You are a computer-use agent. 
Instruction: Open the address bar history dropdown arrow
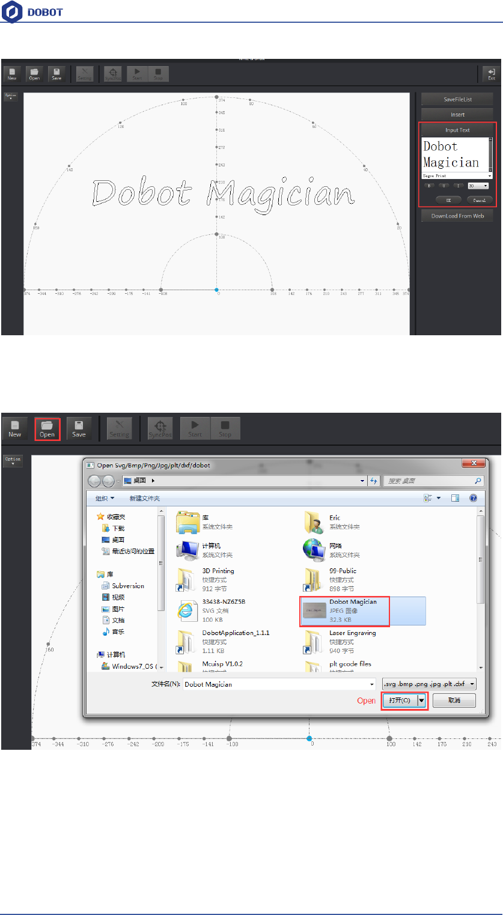click(362, 481)
